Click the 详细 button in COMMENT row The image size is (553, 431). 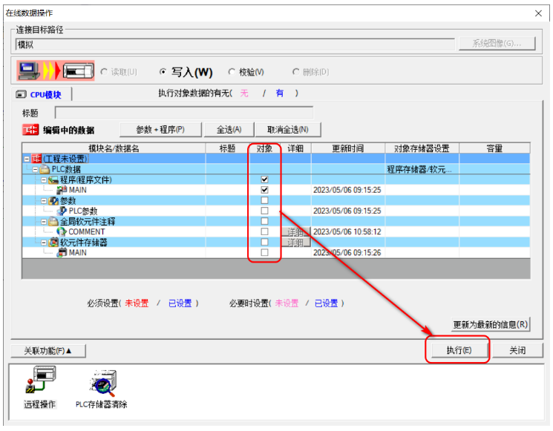(295, 232)
